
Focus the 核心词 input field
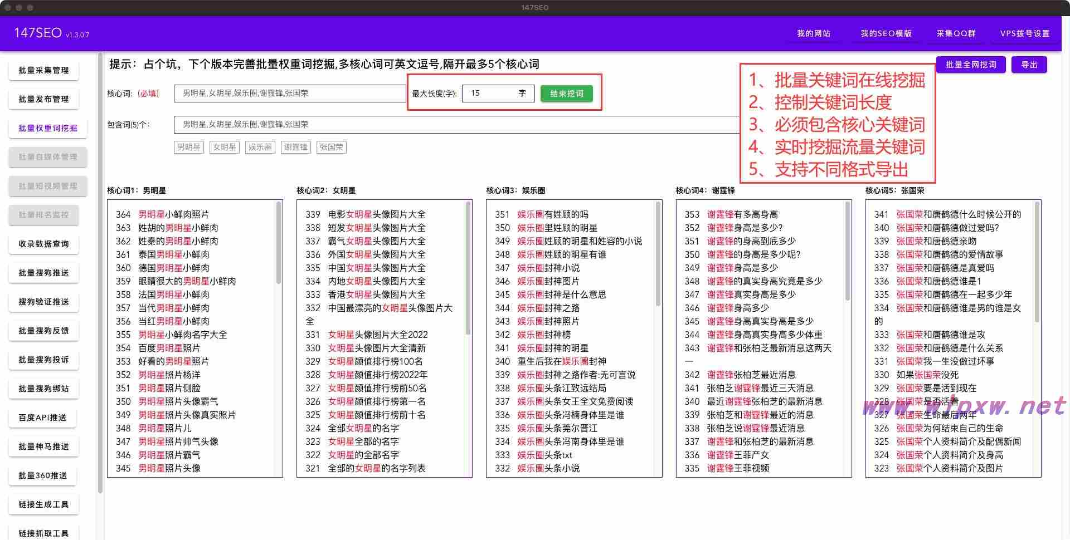290,94
